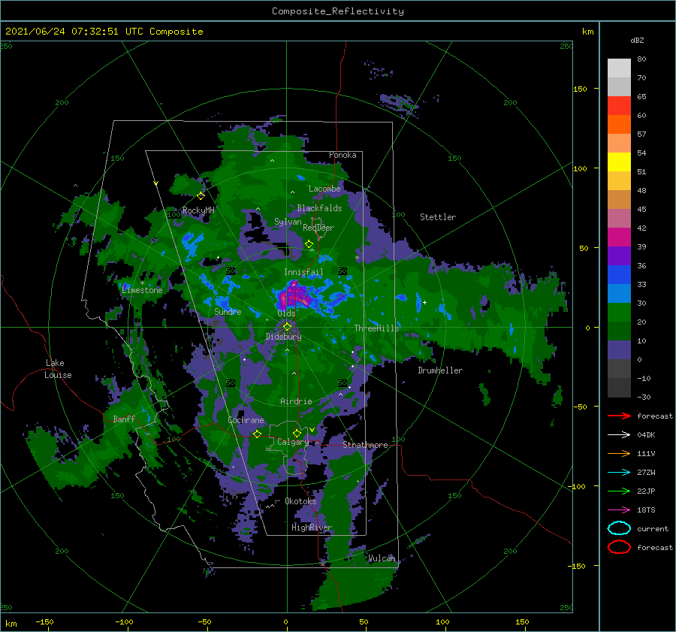Click the Okotoks city label
Viewport: 676px width, 632px height.
click(300, 501)
